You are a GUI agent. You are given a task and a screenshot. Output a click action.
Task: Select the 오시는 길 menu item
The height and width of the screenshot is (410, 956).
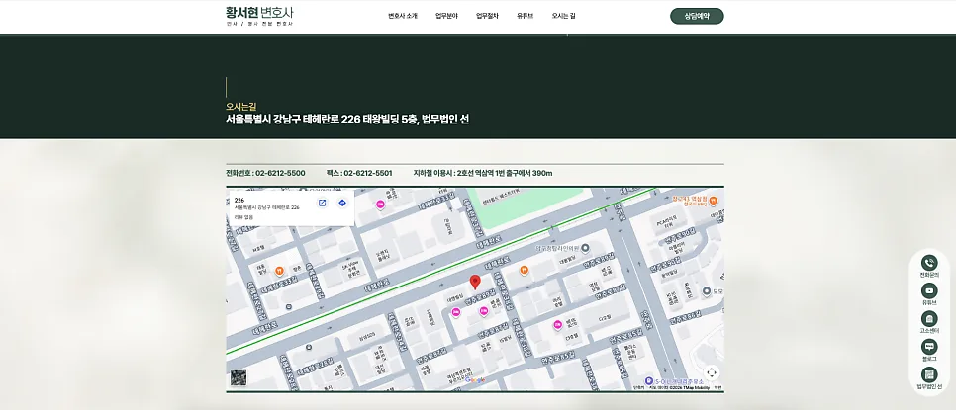(x=563, y=16)
